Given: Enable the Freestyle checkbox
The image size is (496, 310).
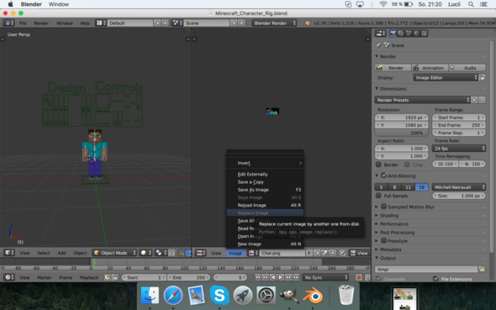Looking at the screenshot, I should tap(383, 240).
